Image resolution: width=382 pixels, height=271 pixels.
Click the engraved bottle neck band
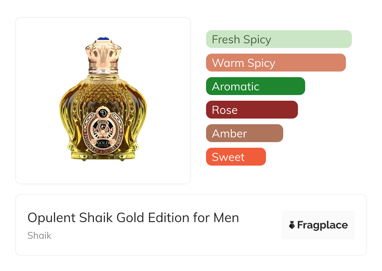(x=103, y=66)
